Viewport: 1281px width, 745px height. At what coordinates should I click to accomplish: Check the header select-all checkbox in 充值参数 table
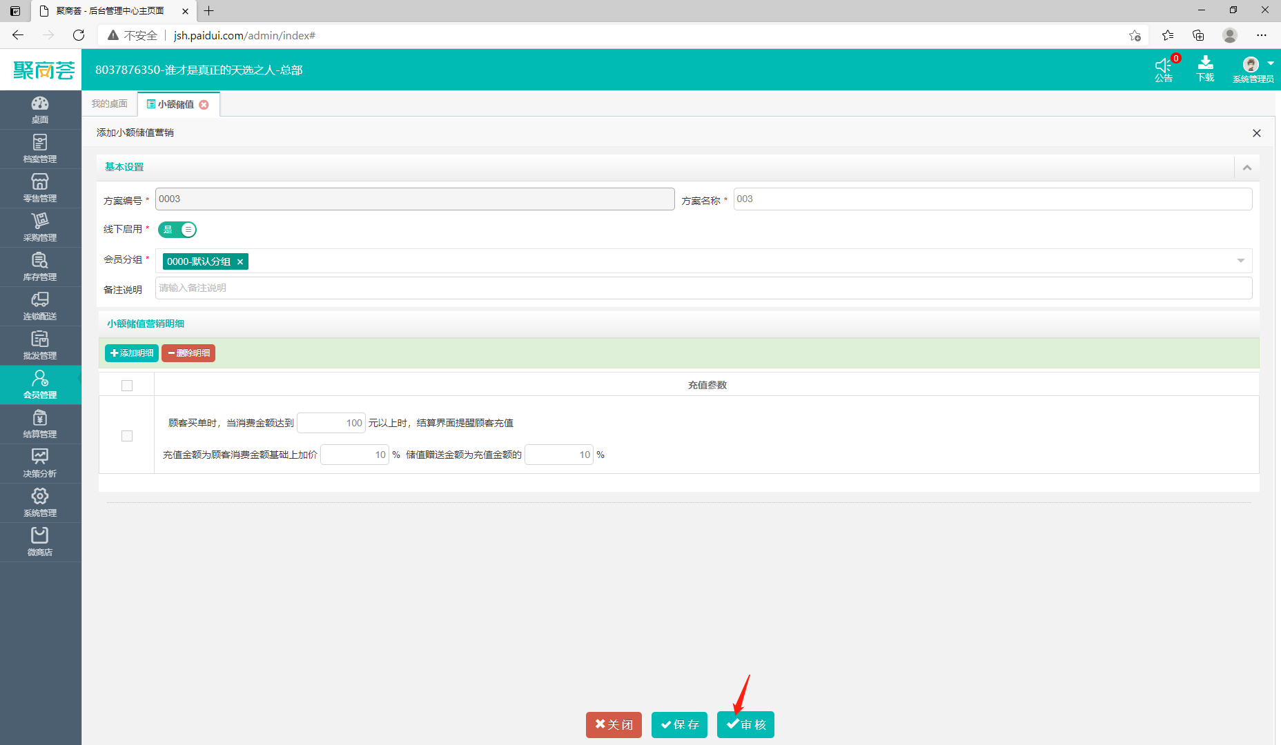coord(127,386)
